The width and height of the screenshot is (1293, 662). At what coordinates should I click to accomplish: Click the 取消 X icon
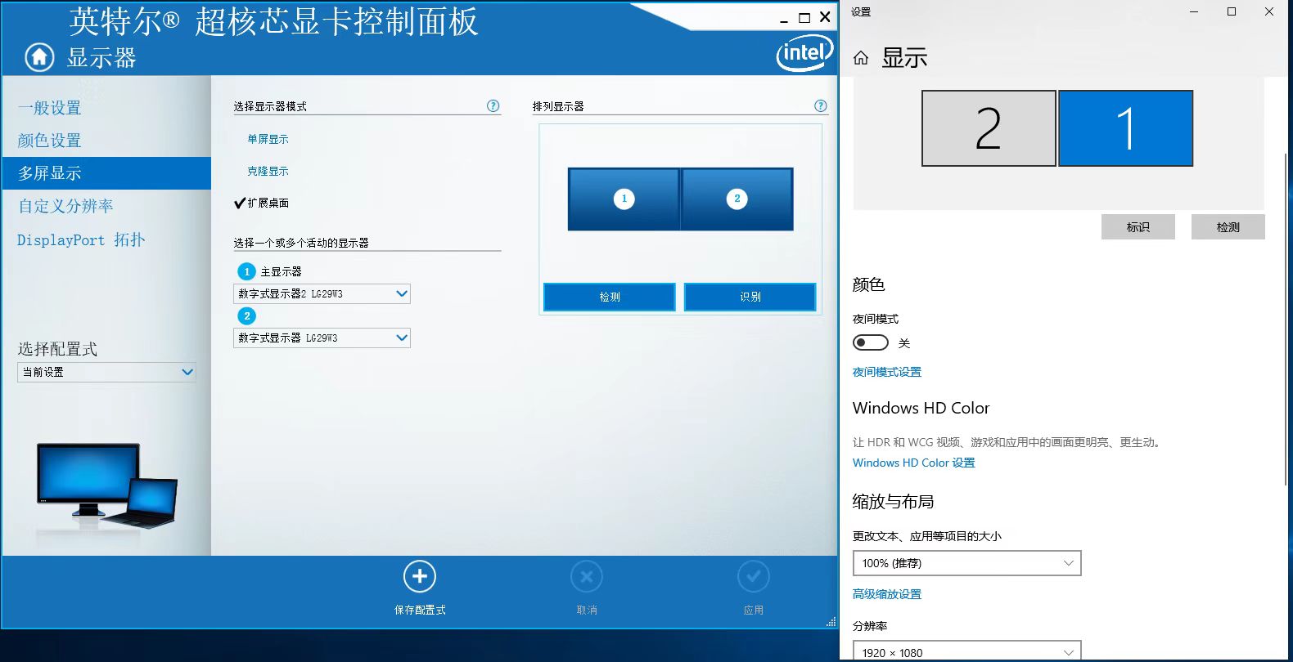(x=587, y=576)
